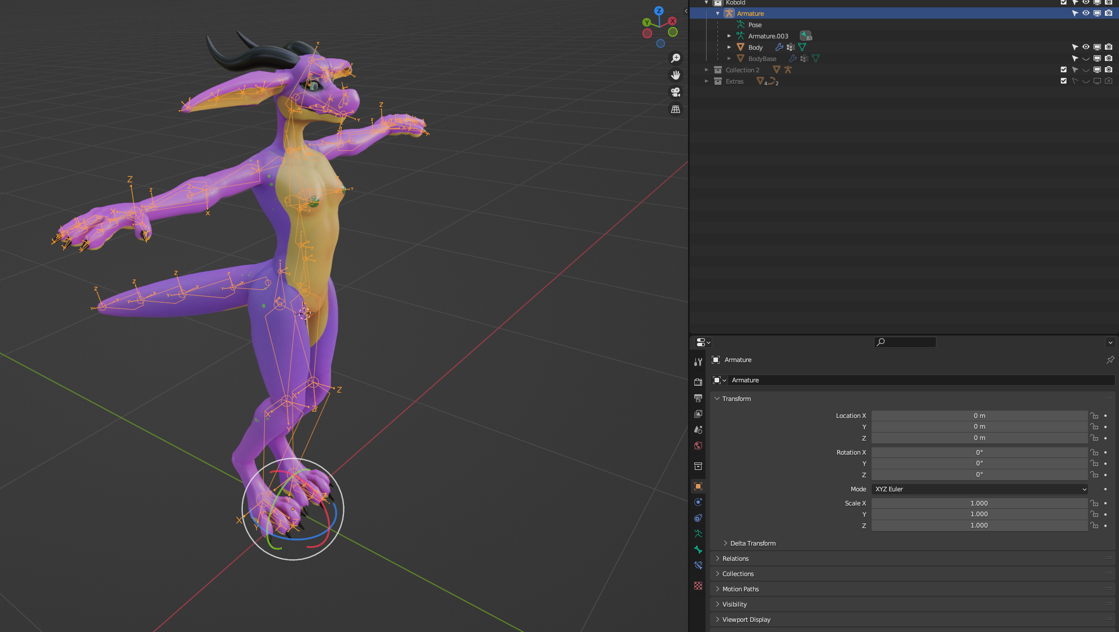
Task: Click the blue Z axis on navigation gizmo
Action: click(659, 11)
